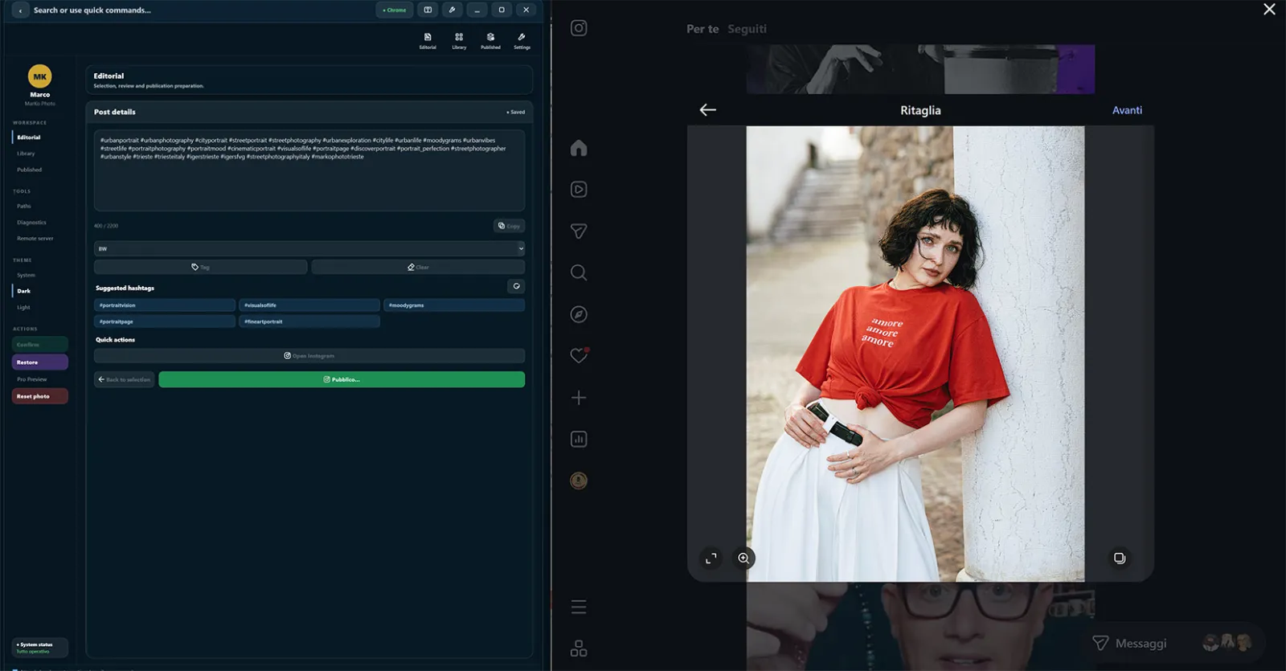
Task: Go back with arrow in Ritaglia header
Action: click(707, 110)
